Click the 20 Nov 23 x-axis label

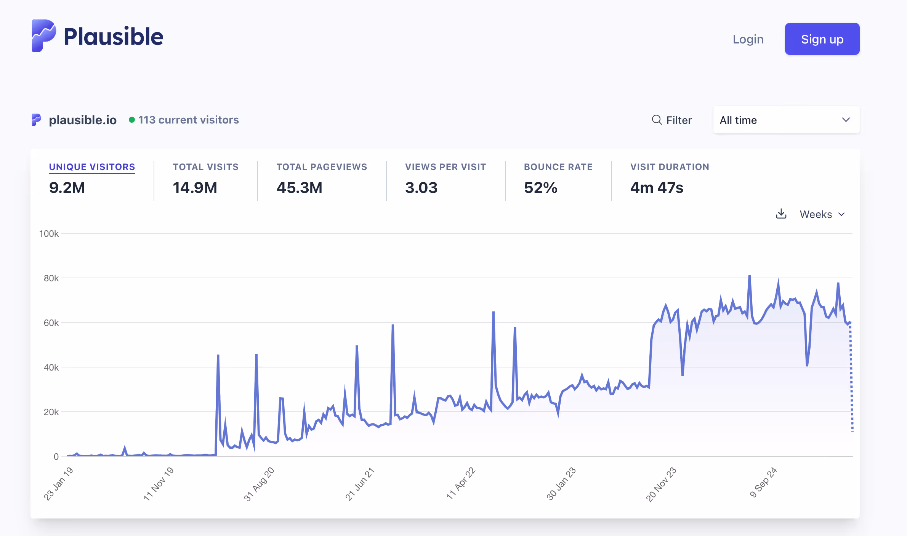(x=661, y=484)
